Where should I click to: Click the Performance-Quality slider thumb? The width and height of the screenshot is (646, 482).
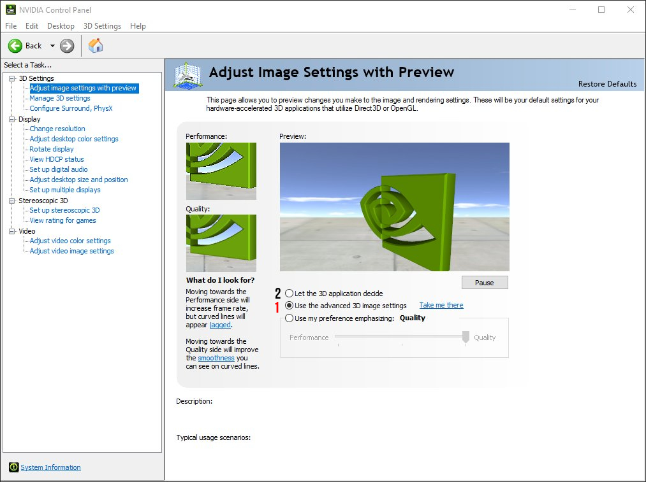click(x=466, y=337)
